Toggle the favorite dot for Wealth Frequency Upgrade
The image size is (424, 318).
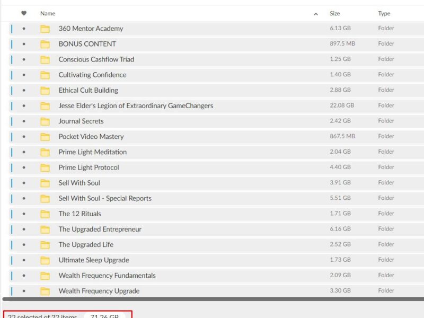tap(24, 291)
